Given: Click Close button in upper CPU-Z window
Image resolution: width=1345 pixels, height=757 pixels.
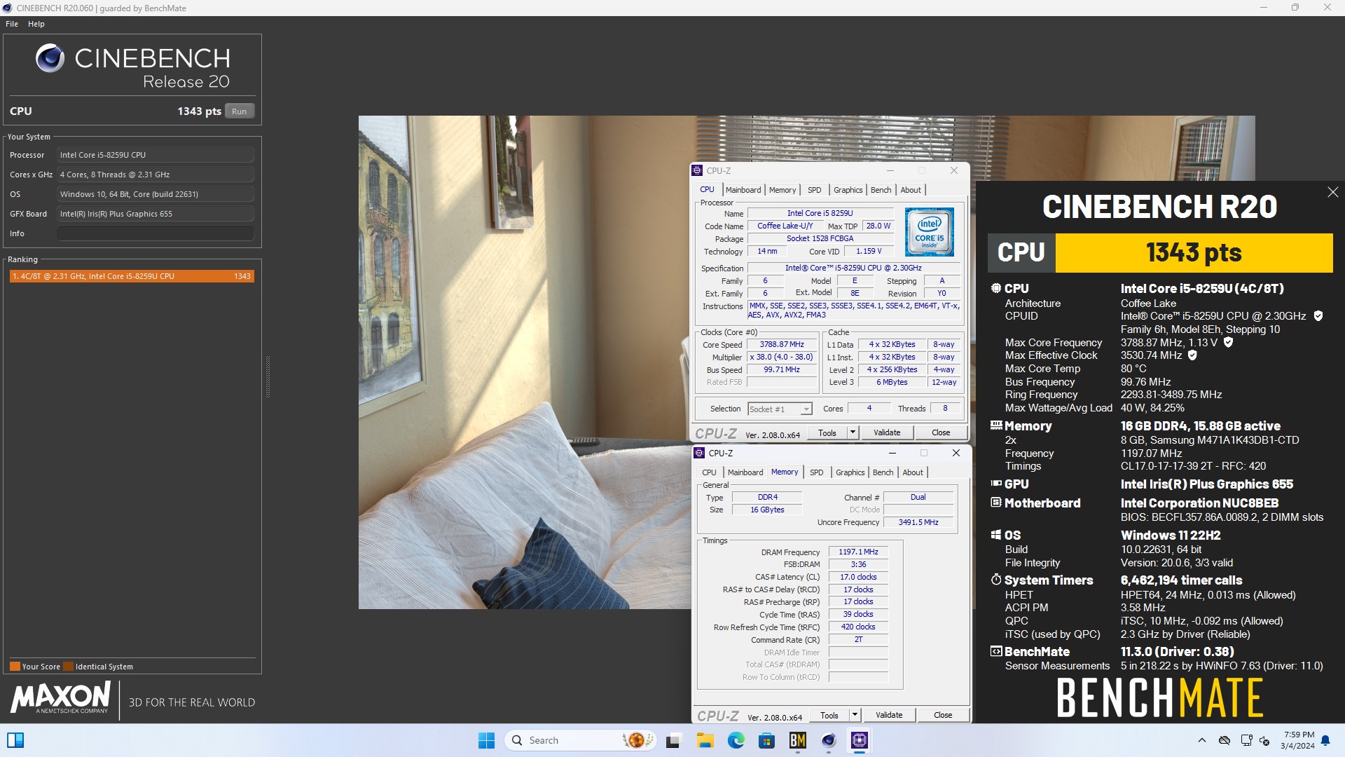Looking at the screenshot, I should [941, 433].
